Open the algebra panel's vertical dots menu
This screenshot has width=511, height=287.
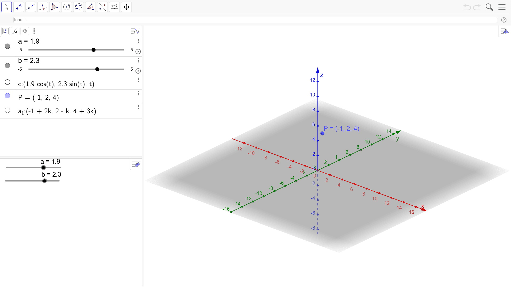pos(34,31)
